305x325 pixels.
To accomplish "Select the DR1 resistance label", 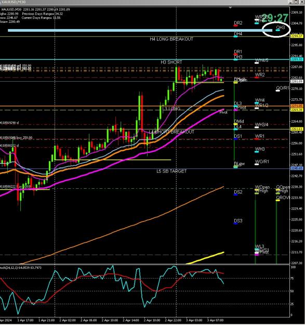I will click(x=238, y=51).
